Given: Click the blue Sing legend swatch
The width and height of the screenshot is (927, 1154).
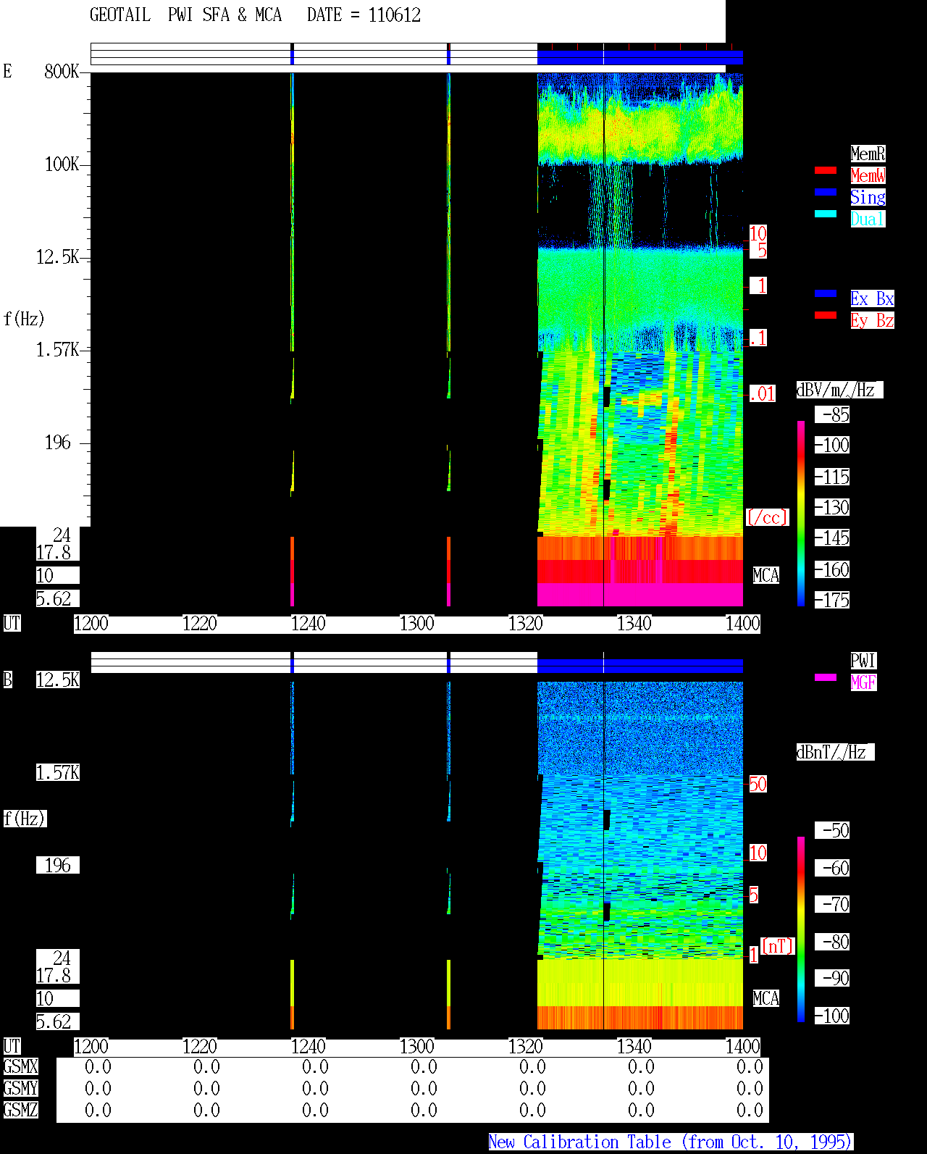Looking at the screenshot, I should 826,192.
